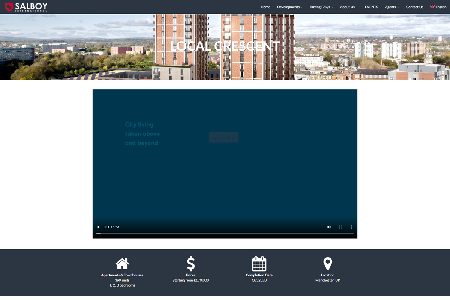Click the map pin icon above Location
Viewport: 450px width, 300px height.
tap(328, 262)
